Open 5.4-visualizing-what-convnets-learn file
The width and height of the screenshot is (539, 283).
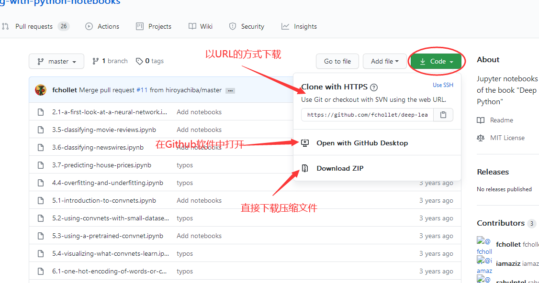pyautogui.click(x=111, y=253)
